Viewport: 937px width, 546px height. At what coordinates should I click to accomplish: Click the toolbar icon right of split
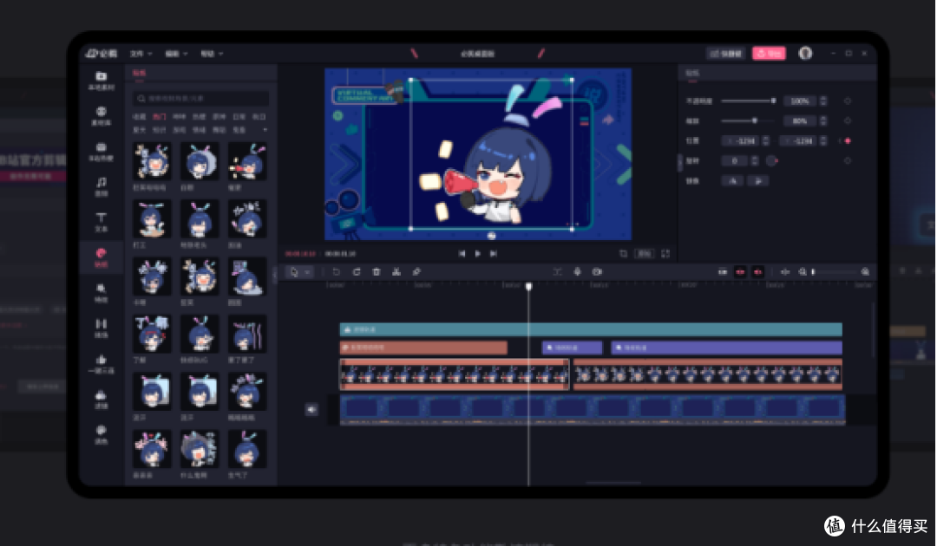coord(416,271)
